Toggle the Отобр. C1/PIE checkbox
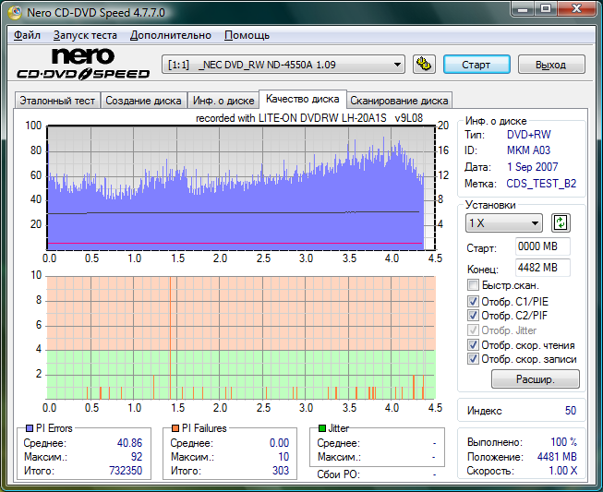The image size is (603, 492). (x=474, y=301)
